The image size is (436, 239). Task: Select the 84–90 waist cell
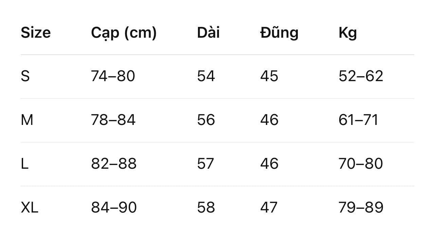click(113, 207)
